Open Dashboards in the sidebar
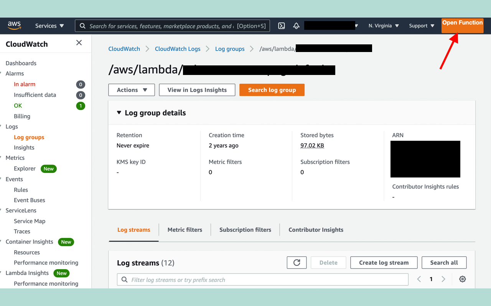The width and height of the screenshot is (491, 306). (21, 63)
